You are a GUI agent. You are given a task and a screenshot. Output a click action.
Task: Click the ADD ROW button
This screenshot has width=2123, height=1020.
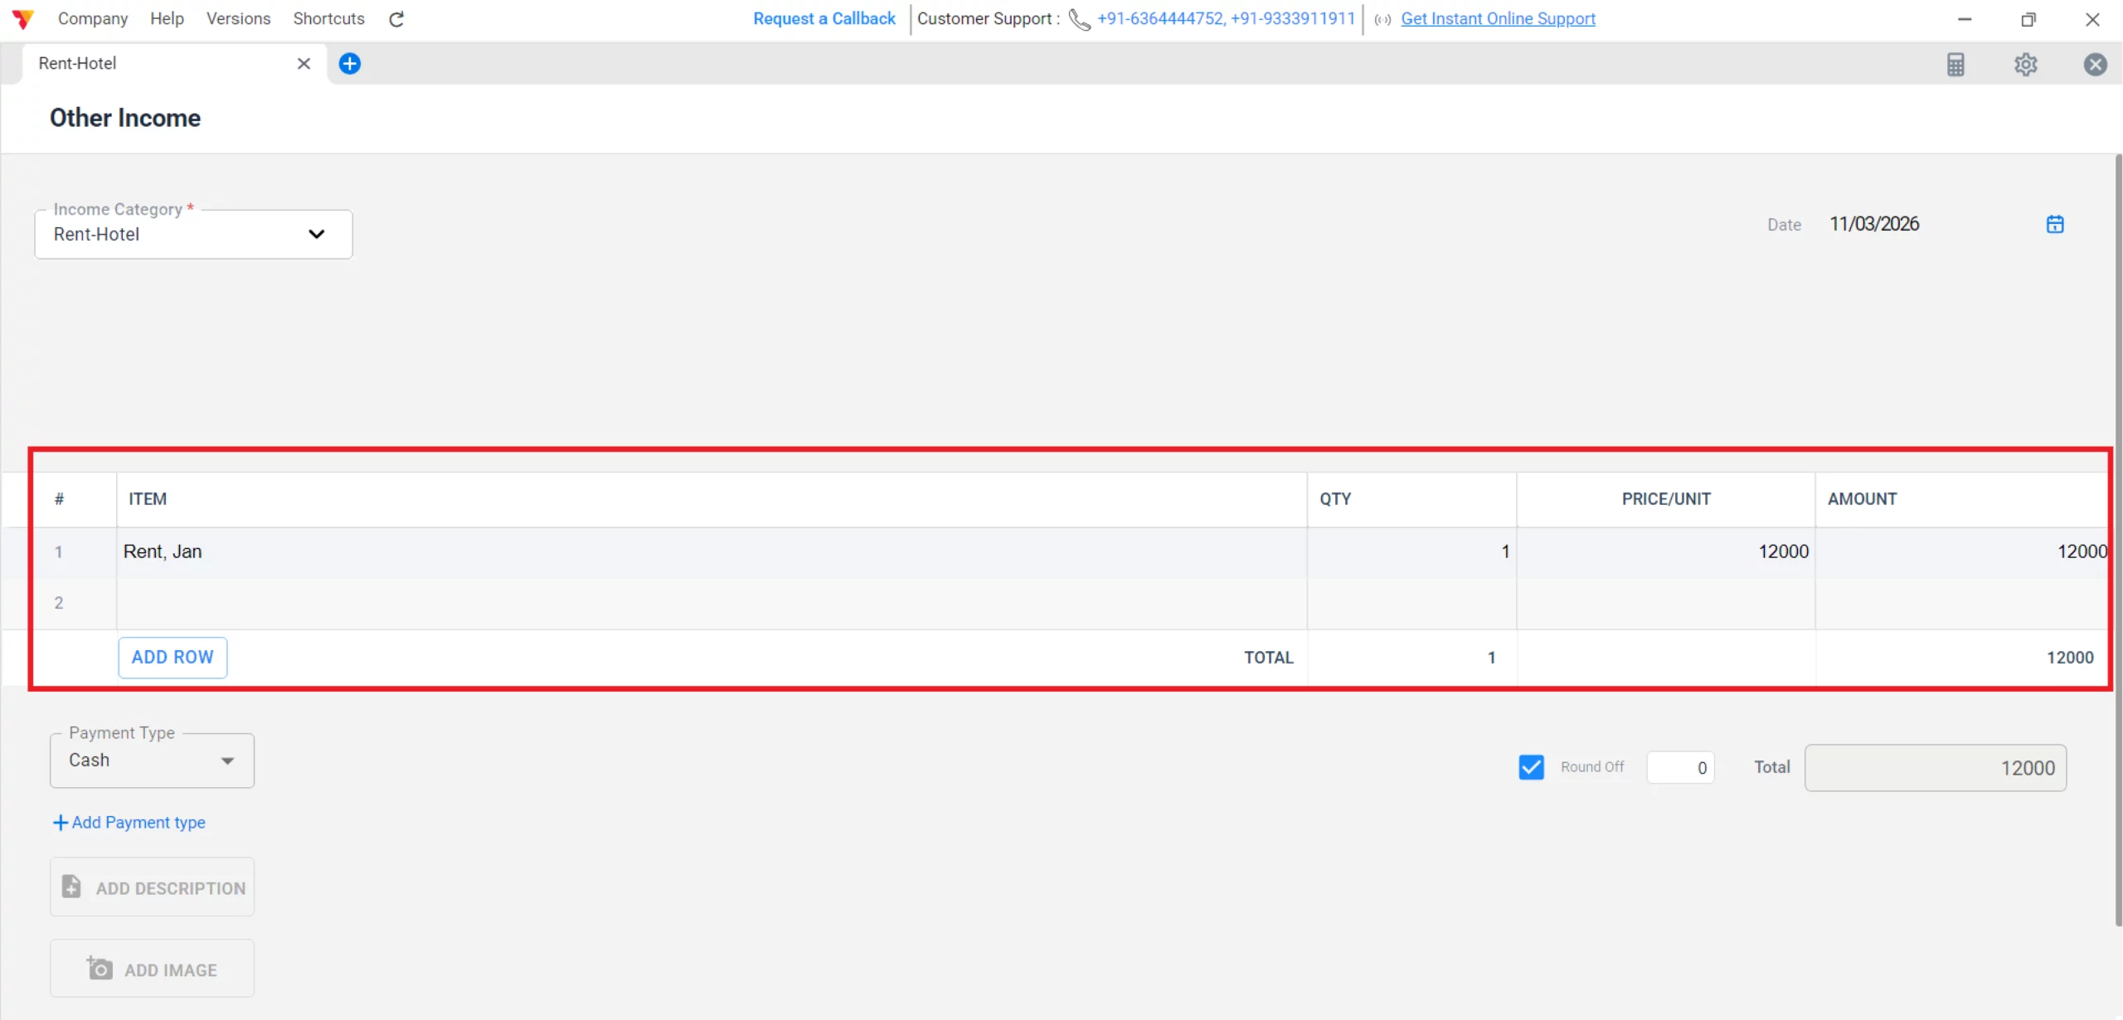click(172, 657)
